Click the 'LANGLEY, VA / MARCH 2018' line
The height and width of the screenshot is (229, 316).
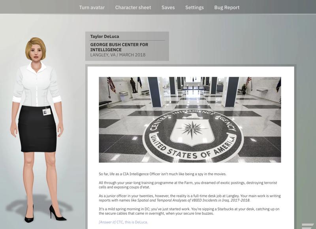pyautogui.click(x=118, y=55)
